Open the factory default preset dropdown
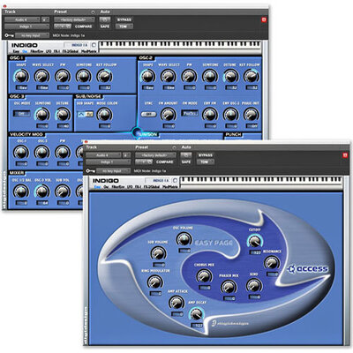The image size is (353, 353). click(155, 155)
